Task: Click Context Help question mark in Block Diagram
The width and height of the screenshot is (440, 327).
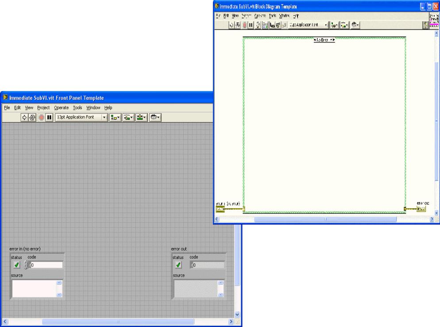Action: (x=425, y=25)
